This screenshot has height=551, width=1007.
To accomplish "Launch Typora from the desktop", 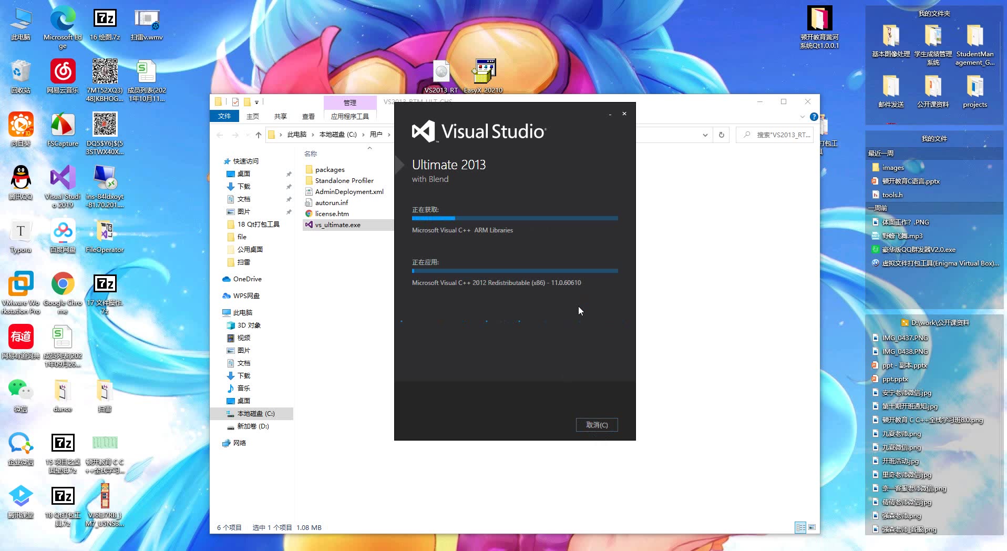I will (x=20, y=236).
